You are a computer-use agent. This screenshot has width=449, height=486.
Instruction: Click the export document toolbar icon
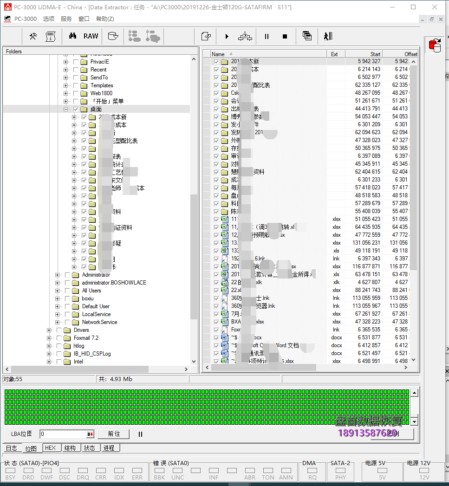(x=206, y=36)
